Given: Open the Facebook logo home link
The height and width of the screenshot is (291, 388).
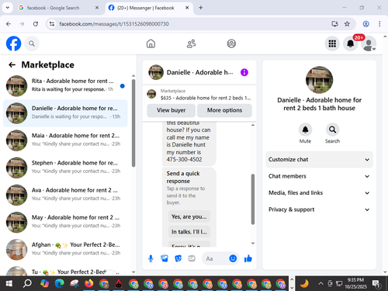Looking at the screenshot, I should 13,43.
